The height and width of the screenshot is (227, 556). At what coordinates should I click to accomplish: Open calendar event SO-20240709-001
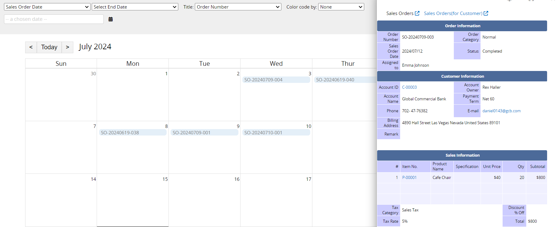tap(204, 132)
